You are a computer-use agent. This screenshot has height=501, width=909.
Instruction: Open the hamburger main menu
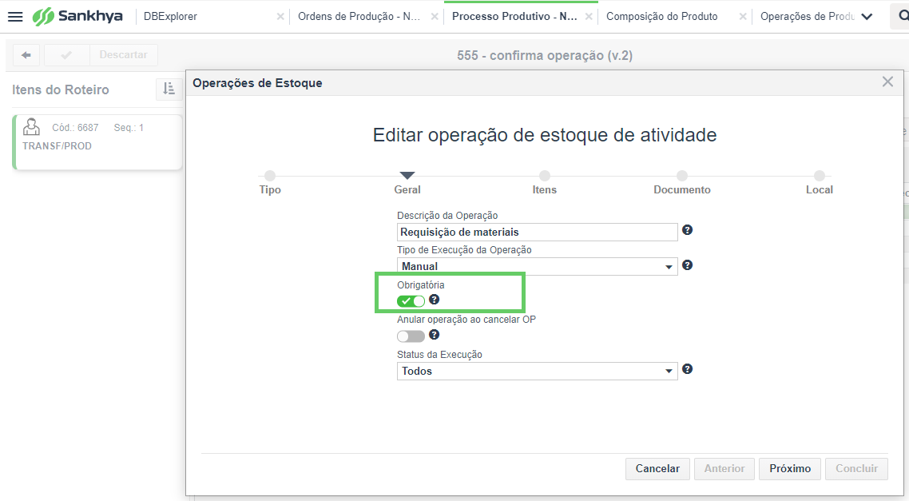click(x=15, y=16)
